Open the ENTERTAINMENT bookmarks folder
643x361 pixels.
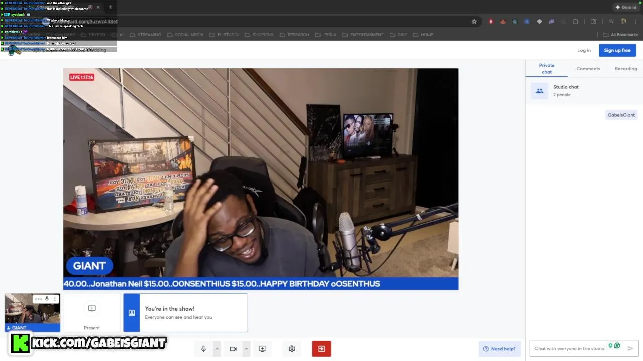363,35
